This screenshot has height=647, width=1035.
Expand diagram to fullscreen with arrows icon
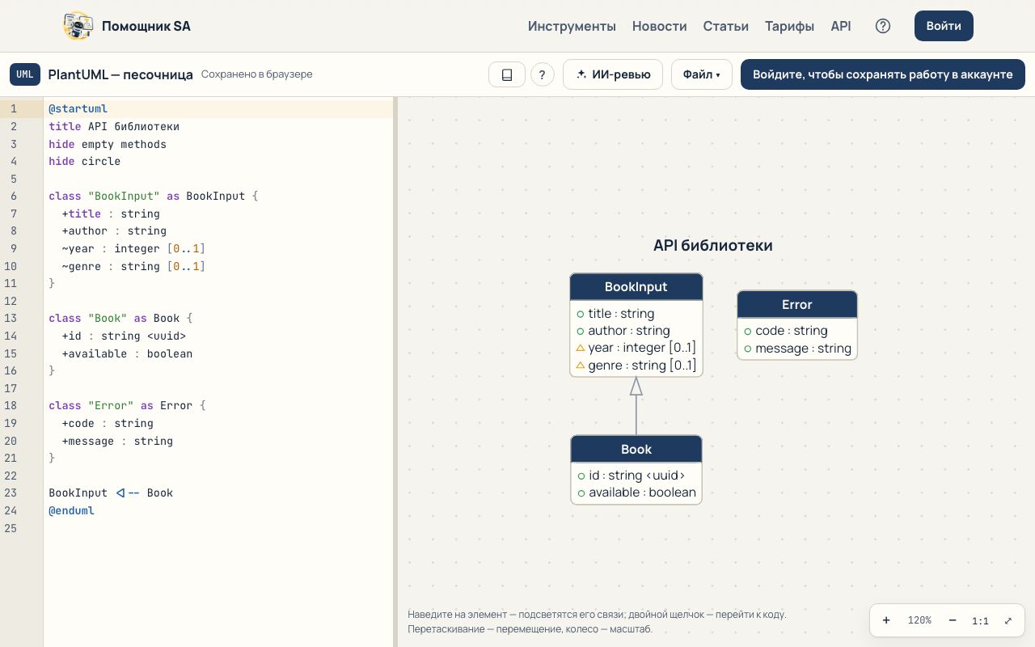(x=1008, y=620)
